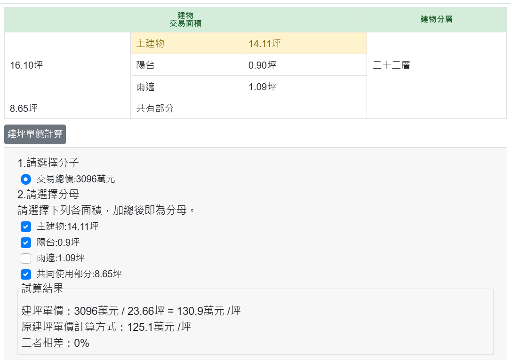Uncheck the 共同使用部分:8.65坪 checkbox
Image resolution: width=511 pixels, height=360 pixels.
pos(26,274)
